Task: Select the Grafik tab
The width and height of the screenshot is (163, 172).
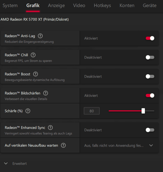Action: [x=33, y=6]
